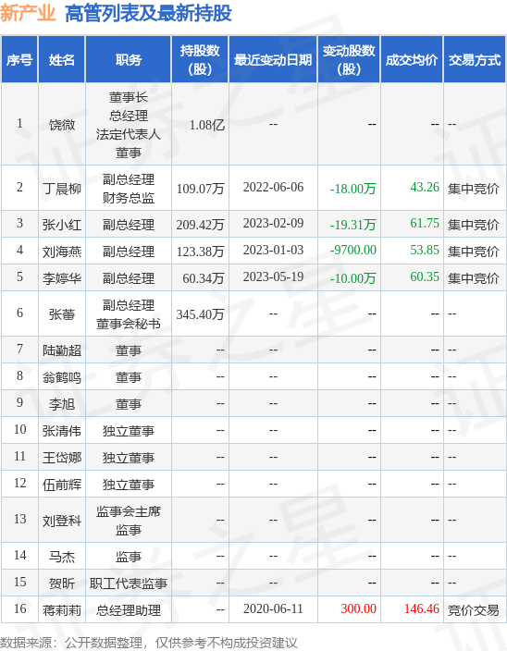507x651 pixels.
Task: Click the date 2023-01-03
Action: pos(273,250)
